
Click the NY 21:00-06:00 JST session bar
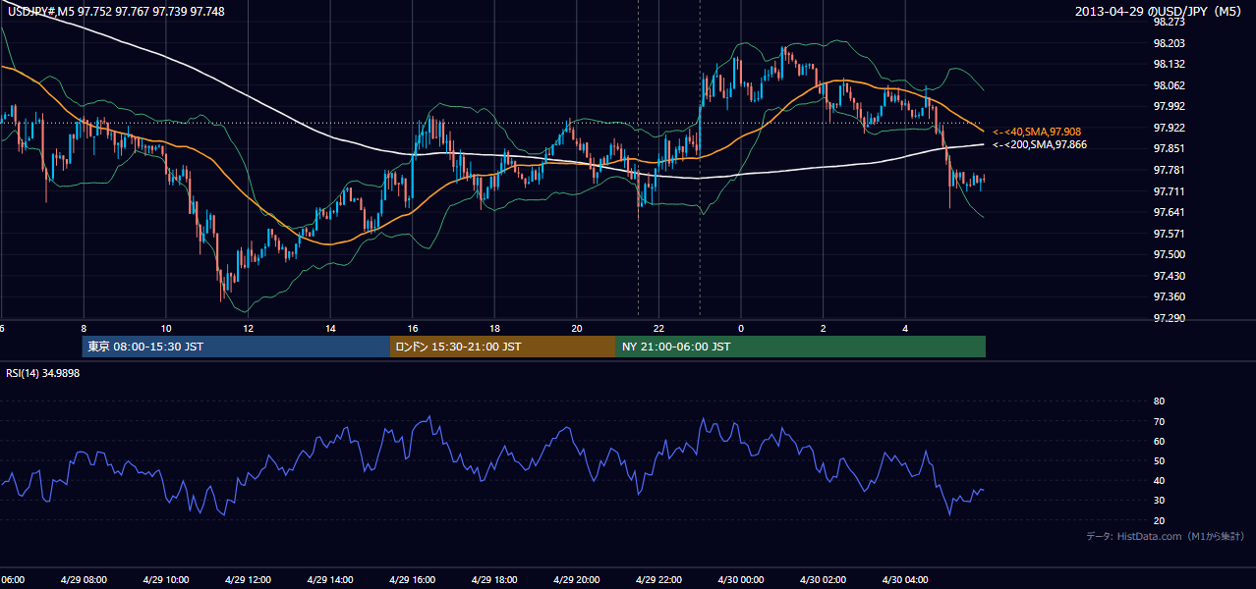point(801,347)
